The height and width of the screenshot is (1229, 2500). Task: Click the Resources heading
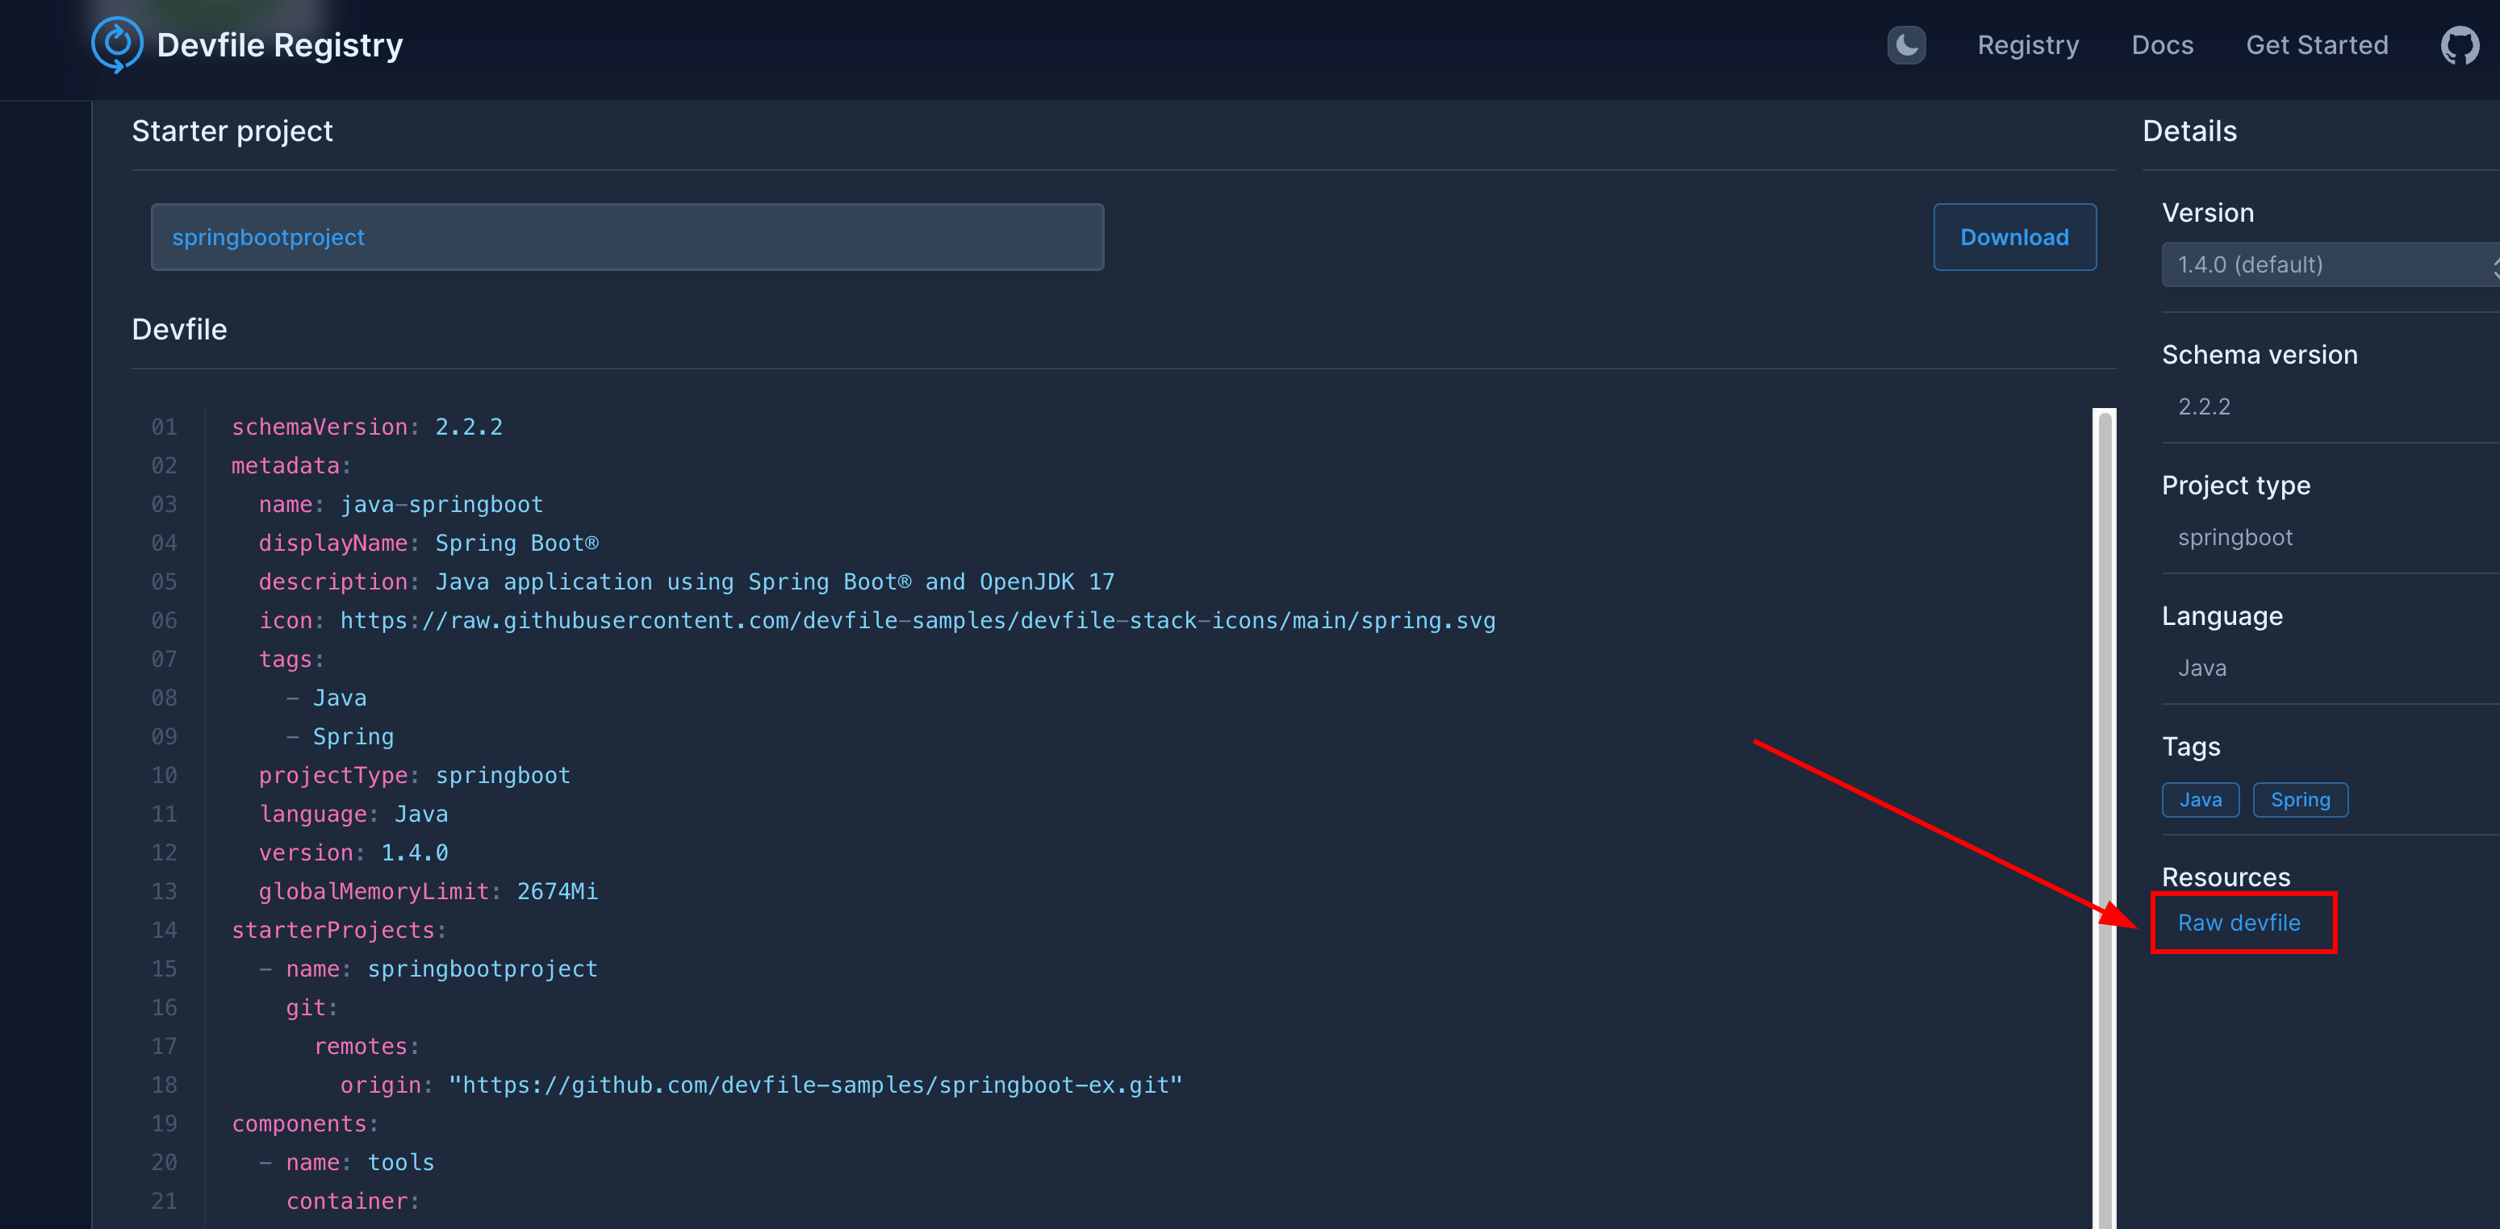(2226, 877)
